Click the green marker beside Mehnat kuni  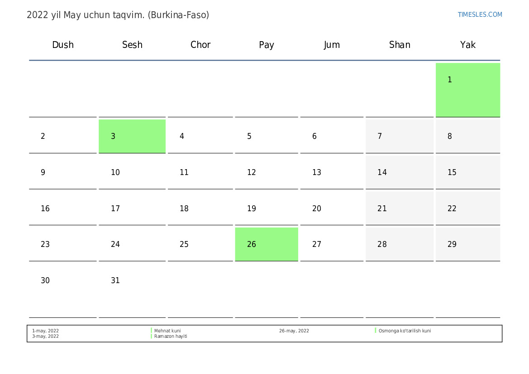[x=151, y=331]
